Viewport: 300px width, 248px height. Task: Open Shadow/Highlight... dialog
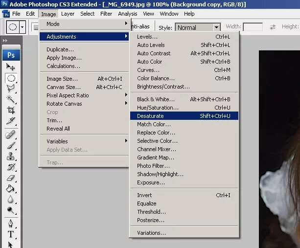(184, 174)
